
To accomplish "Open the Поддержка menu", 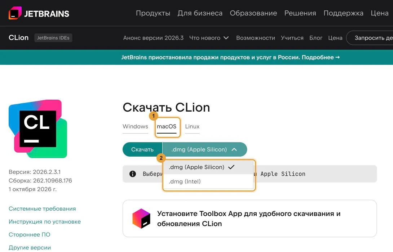I will pyautogui.click(x=343, y=13).
